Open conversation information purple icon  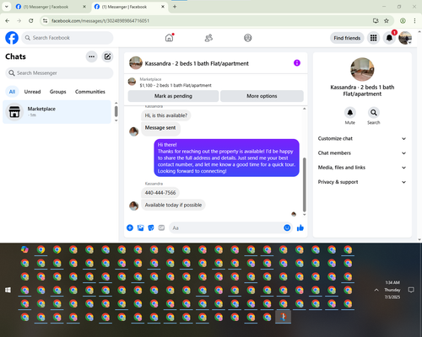click(x=297, y=63)
